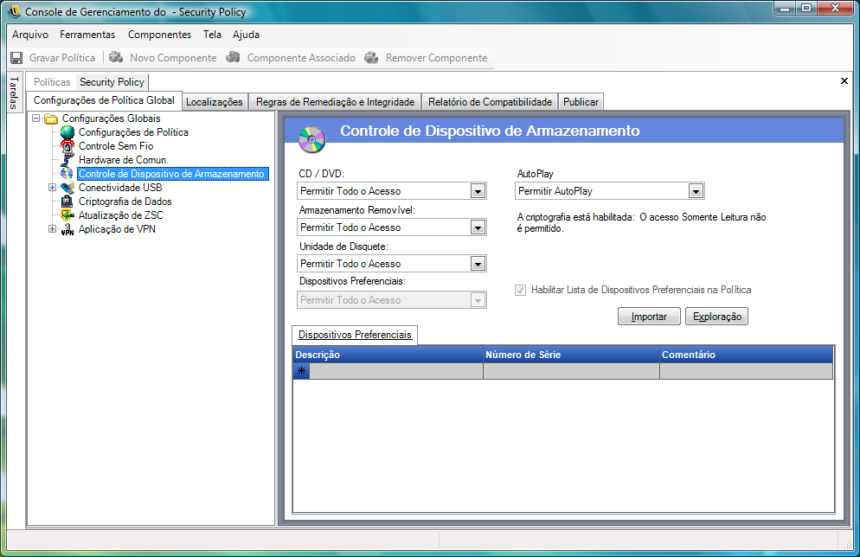Click the Criptografia de Dados icon
860x557 pixels.
pyautogui.click(x=67, y=202)
